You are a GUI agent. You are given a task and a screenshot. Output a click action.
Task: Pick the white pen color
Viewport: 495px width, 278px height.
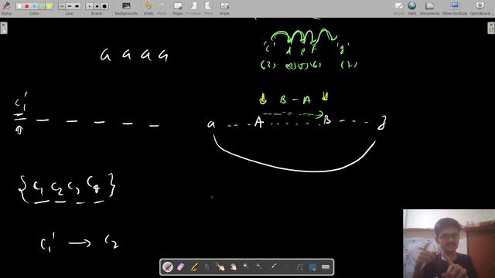(20, 6)
